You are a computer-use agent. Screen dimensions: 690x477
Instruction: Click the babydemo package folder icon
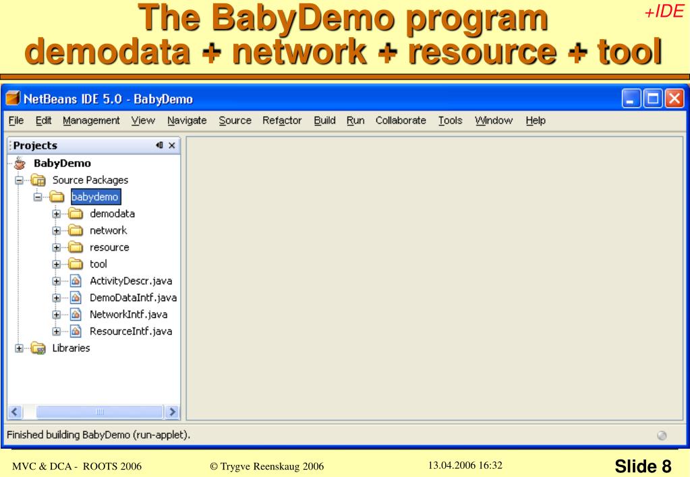coord(57,197)
